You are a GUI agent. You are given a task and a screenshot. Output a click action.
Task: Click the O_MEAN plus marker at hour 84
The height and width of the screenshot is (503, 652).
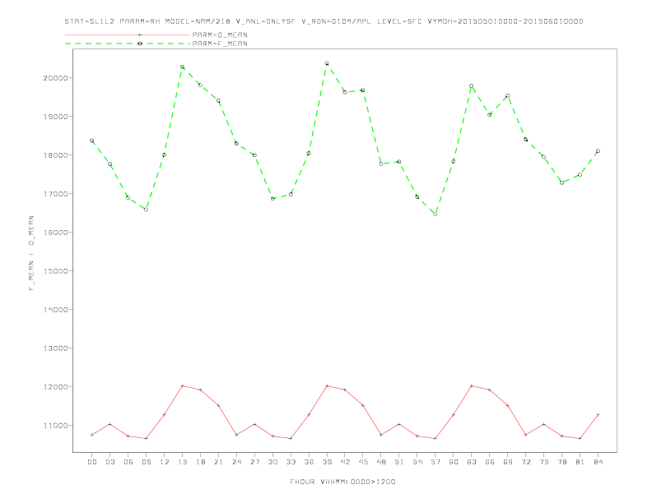click(598, 414)
